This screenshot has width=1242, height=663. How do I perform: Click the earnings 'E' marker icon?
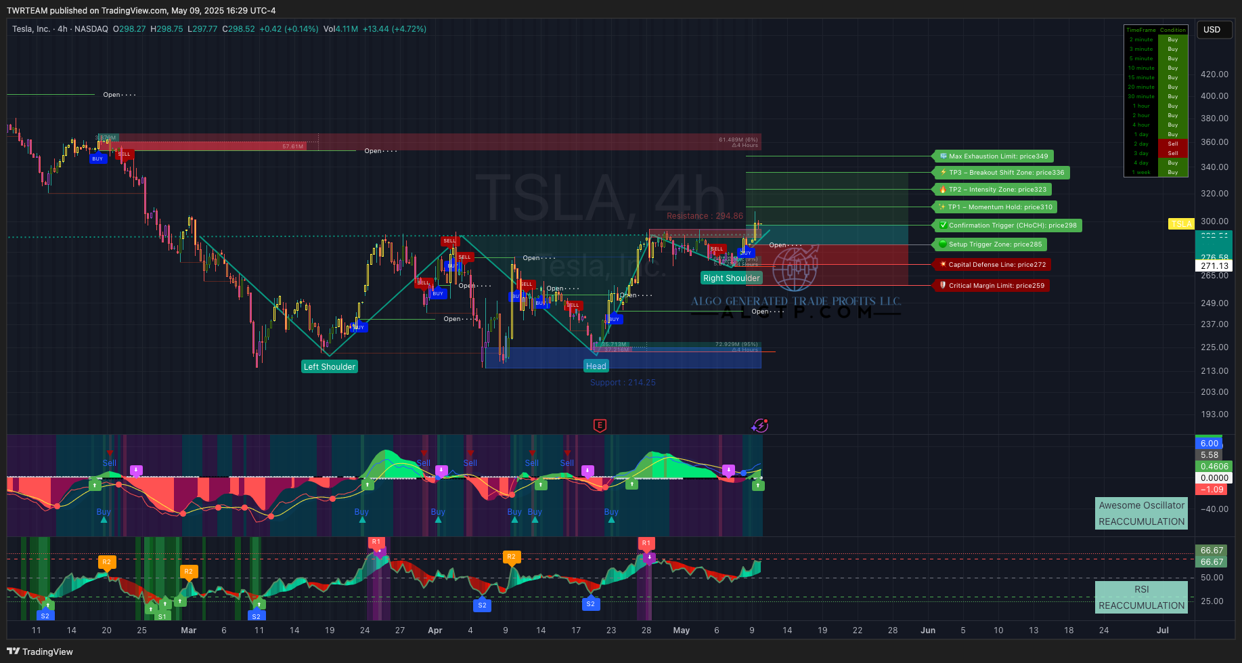[600, 425]
